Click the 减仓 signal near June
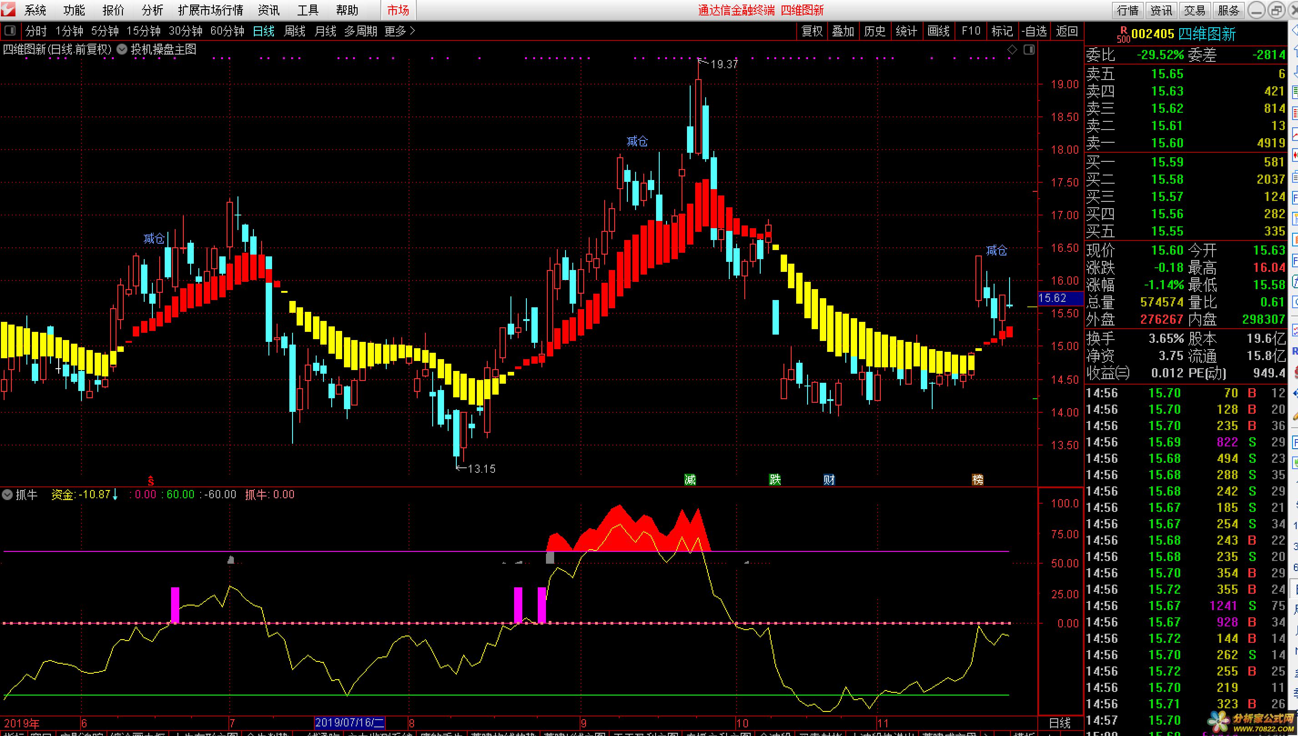This screenshot has height=736, width=1298. tap(154, 238)
